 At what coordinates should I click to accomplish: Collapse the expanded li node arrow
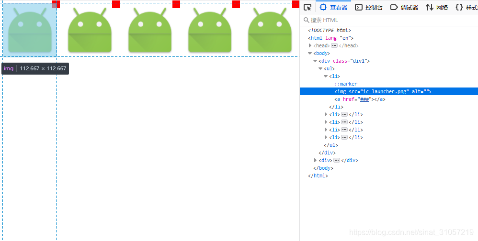326,76
